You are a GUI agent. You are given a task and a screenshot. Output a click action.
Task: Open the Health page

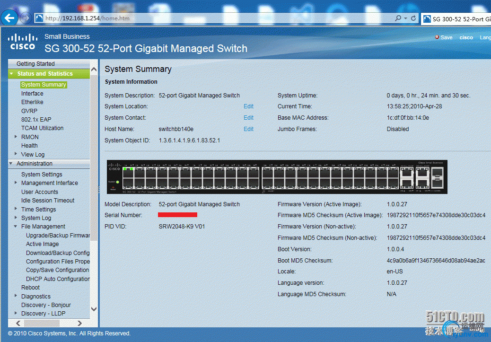click(29, 146)
